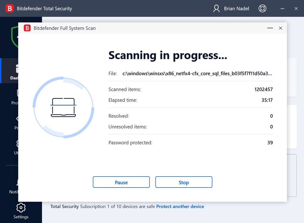Close the Full System Scan dialog
The width and height of the screenshot is (304, 223).
tap(280, 28)
